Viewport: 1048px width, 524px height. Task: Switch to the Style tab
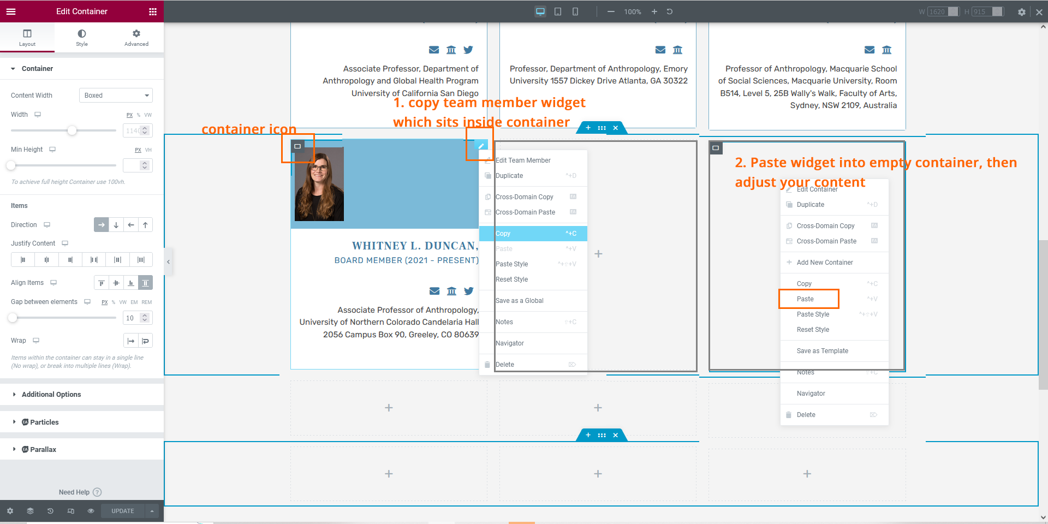coord(82,37)
